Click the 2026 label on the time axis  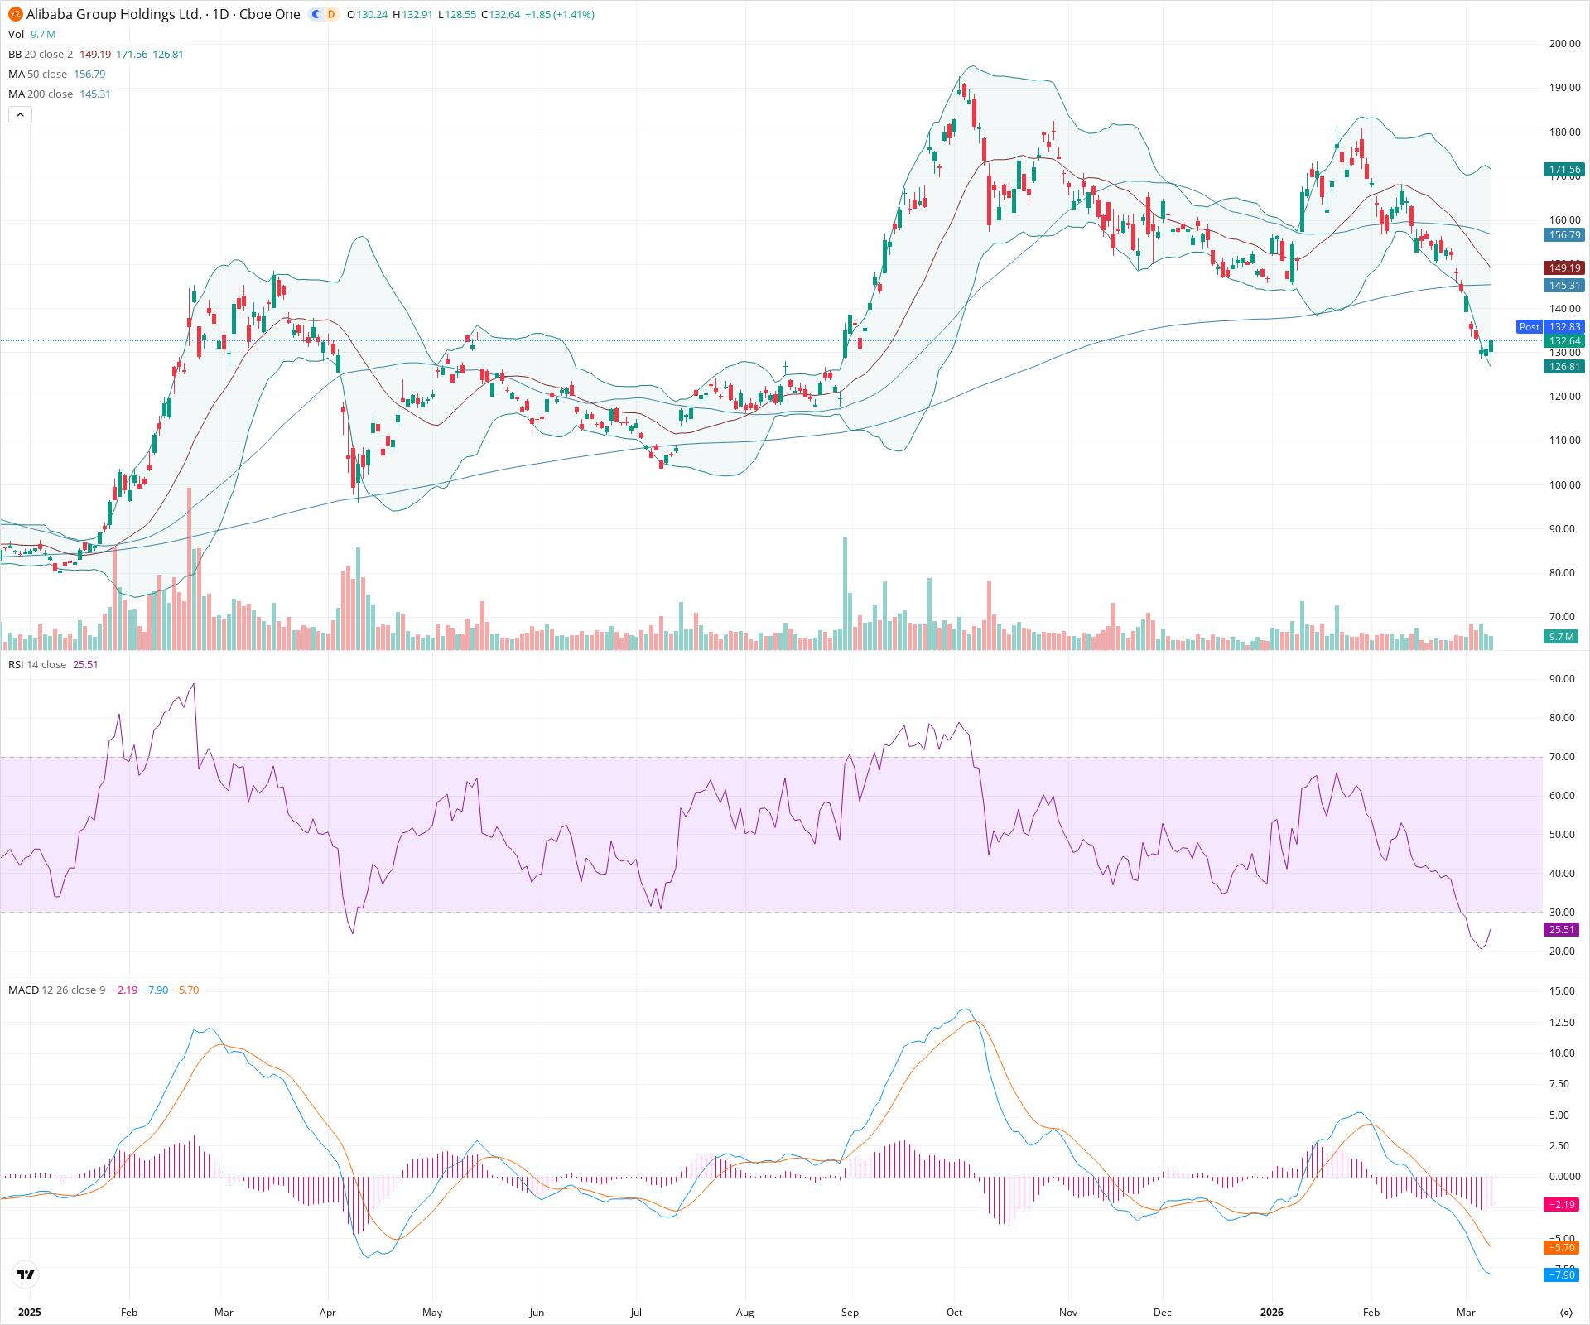(x=1273, y=1313)
